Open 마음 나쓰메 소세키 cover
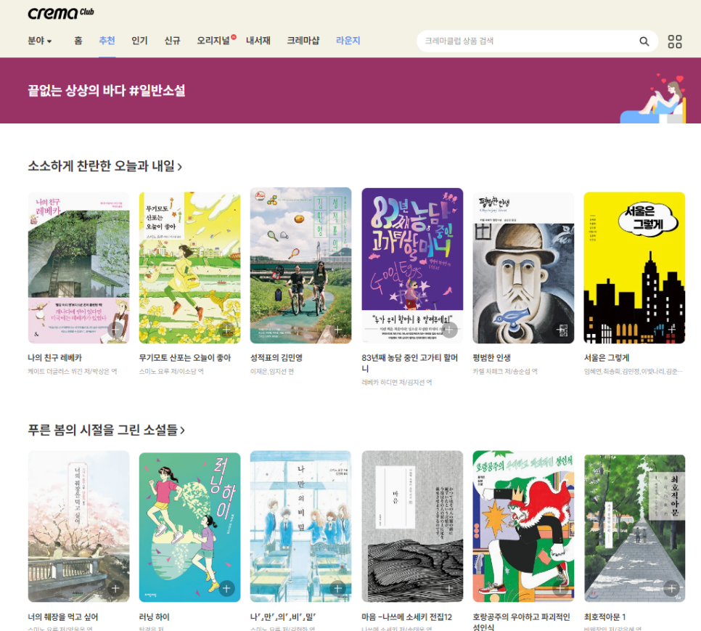Image resolution: width=701 pixels, height=631 pixels. pyautogui.click(x=412, y=526)
